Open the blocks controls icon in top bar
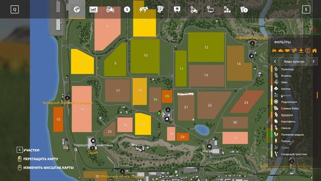This screenshot has height=181, width=321. pyautogui.click(x=227, y=10)
